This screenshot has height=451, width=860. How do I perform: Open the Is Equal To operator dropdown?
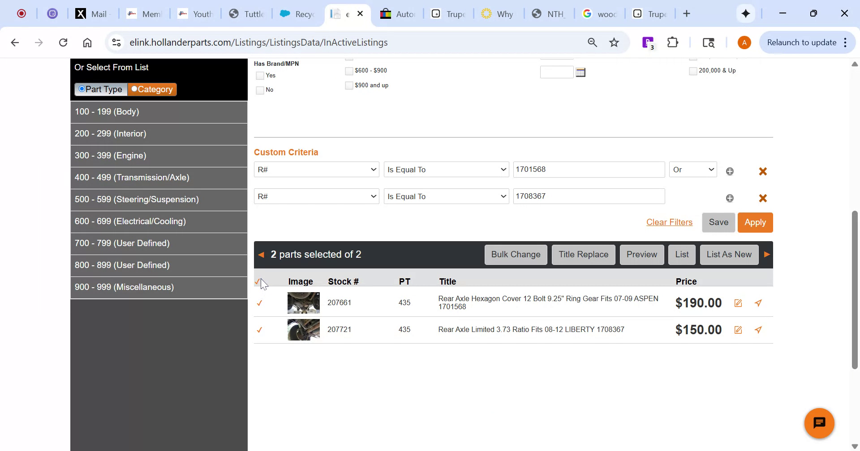446,170
